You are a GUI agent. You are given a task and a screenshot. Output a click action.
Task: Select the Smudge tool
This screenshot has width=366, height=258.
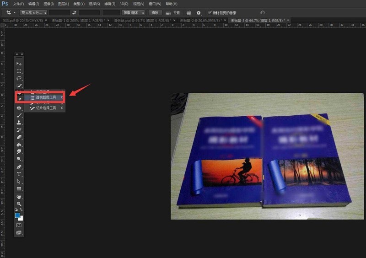[x=19, y=151]
